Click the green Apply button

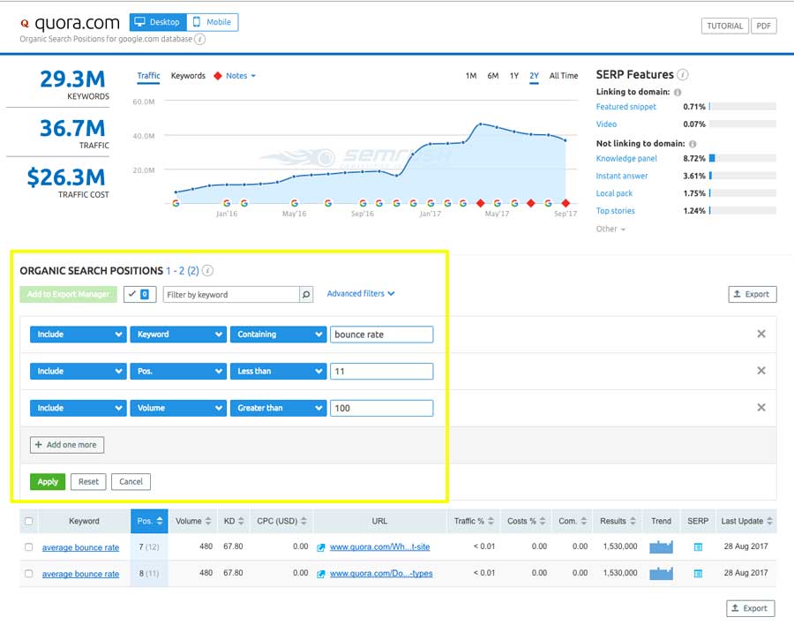click(48, 481)
